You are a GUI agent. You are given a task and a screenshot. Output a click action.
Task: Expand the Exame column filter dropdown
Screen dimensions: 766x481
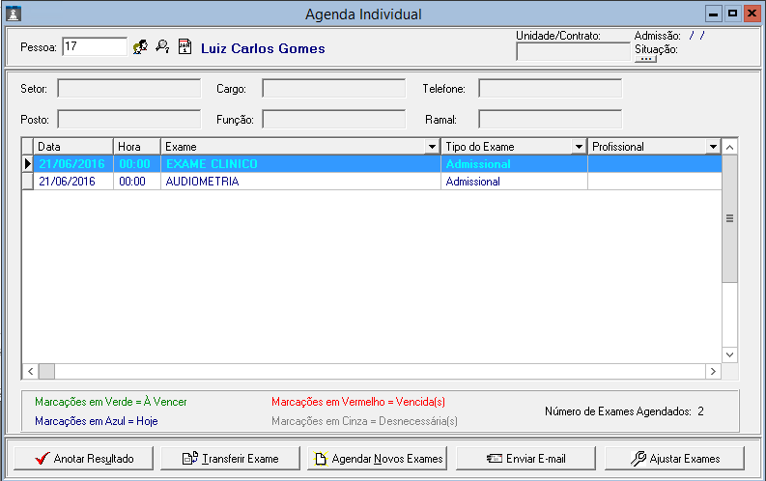coord(432,147)
